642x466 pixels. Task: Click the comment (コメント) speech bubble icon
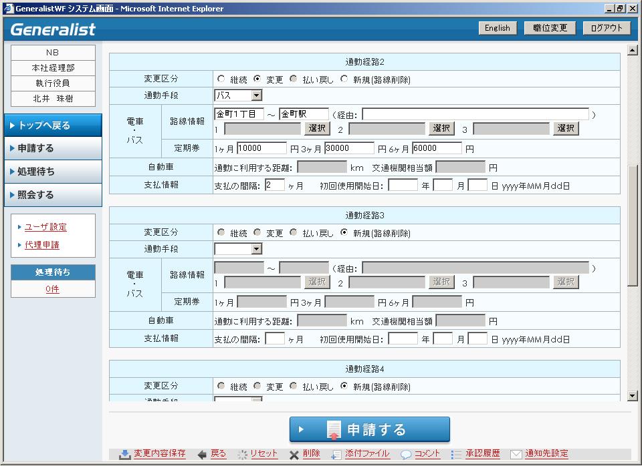(x=405, y=455)
